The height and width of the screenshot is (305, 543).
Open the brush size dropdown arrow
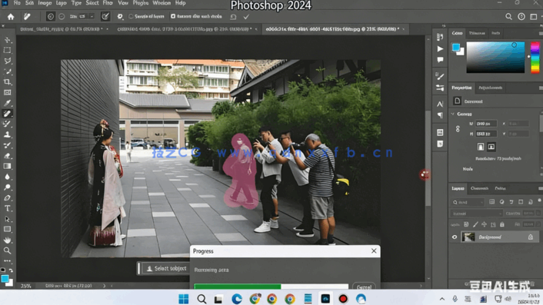point(92,16)
